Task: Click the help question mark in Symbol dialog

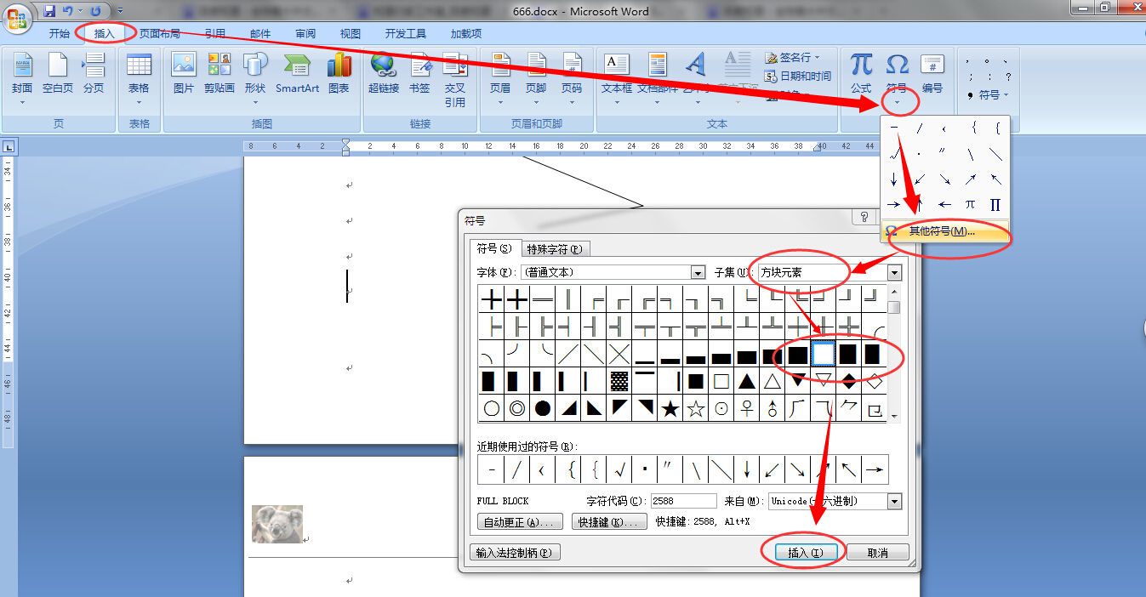Action: (864, 218)
